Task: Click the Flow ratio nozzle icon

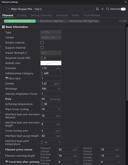Action: coord(7,78)
